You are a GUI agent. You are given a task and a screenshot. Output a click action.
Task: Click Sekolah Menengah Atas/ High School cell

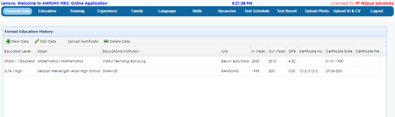click(69, 71)
